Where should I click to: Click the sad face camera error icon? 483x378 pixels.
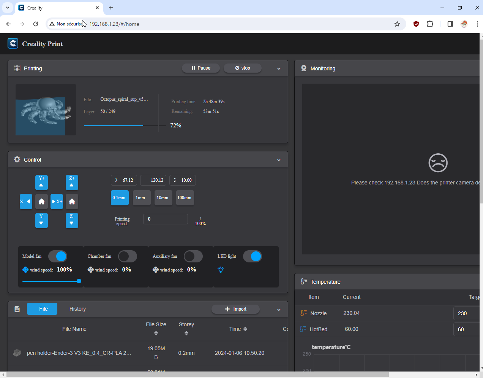(438, 163)
